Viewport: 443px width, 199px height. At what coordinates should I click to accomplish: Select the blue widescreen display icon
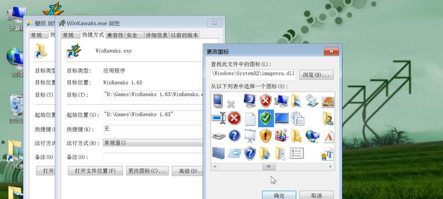click(x=282, y=118)
